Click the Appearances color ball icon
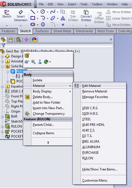Image resolution: width=132 pixels, height=188 pixels. [46, 62]
